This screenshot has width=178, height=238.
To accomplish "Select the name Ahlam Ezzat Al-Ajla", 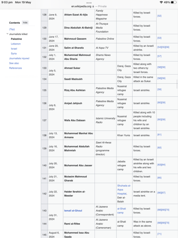I will (x=76, y=15).
